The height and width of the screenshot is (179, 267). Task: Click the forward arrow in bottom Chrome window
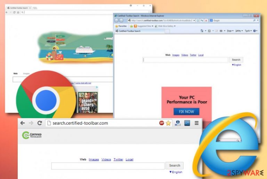31,123
